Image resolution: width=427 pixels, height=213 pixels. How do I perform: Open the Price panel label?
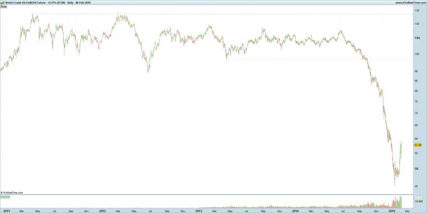[4, 6]
